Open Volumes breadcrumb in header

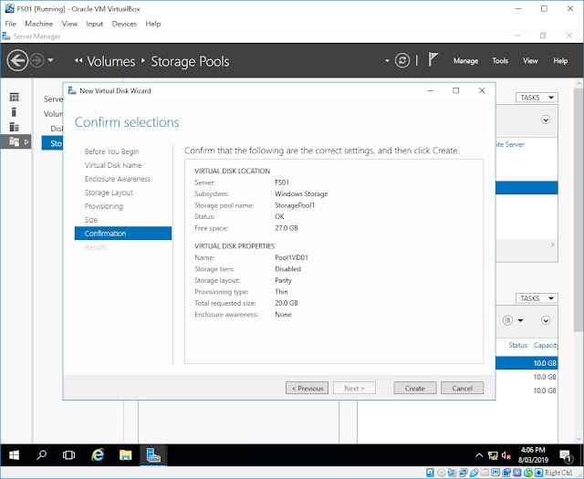(111, 61)
